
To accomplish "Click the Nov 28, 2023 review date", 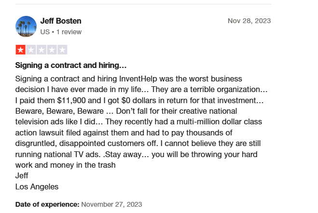I will point(249,21).
